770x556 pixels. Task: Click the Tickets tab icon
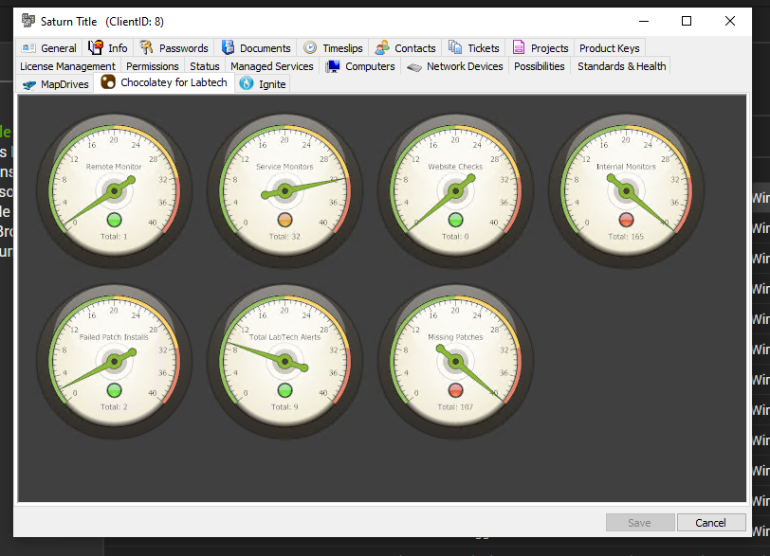pos(455,48)
